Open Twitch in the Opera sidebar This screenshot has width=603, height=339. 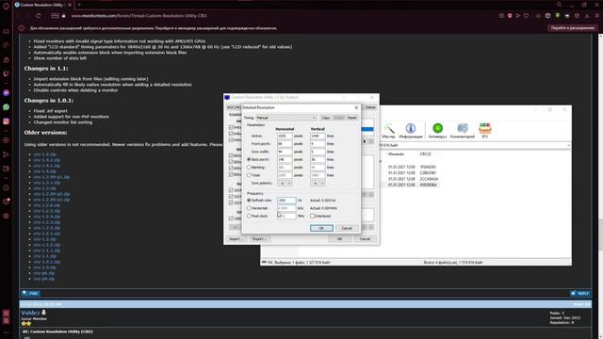(x=7, y=73)
